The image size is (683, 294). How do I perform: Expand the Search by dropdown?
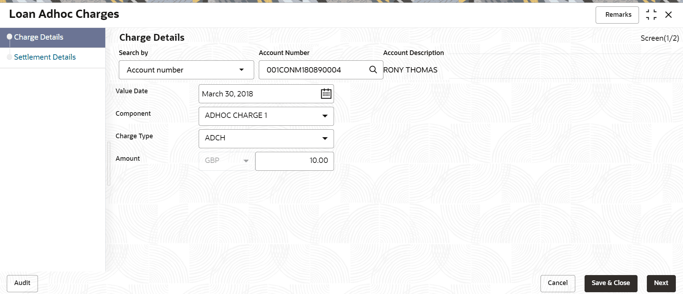pyautogui.click(x=242, y=70)
